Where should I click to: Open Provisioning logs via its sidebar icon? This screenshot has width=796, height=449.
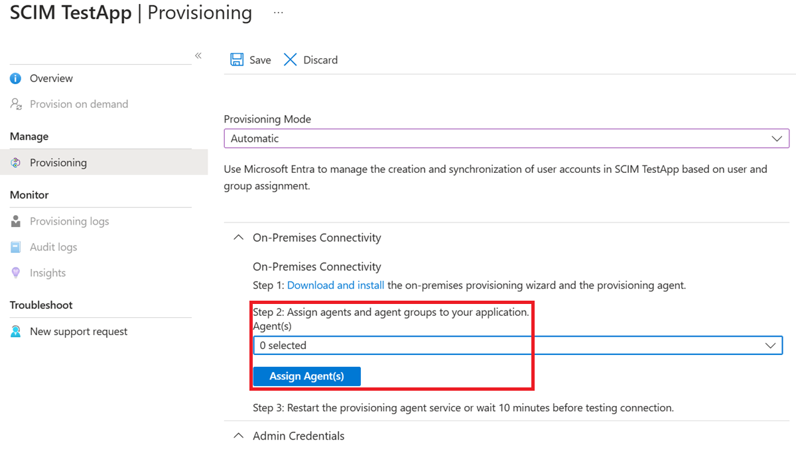click(x=15, y=221)
